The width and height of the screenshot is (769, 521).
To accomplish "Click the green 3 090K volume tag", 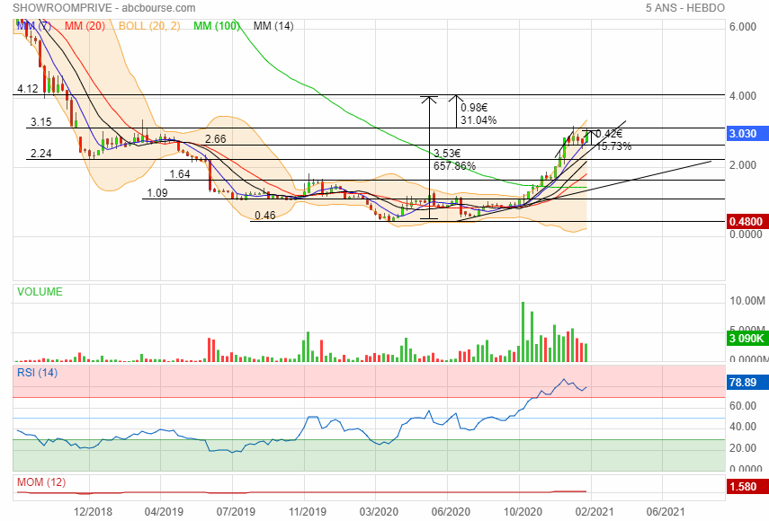I will [x=747, y=339].
